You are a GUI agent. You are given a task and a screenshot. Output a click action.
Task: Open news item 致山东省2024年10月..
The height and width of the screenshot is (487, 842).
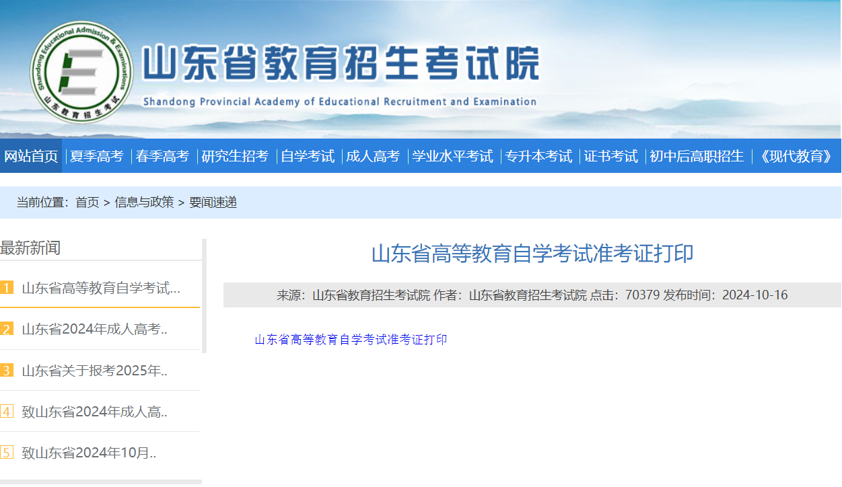coord(89,453)
